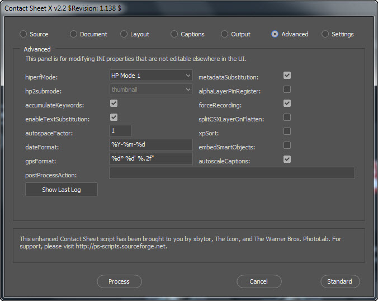Click the hp2submode: label text
This screenshot has height=301, width=378.
(x=44, y=91)
